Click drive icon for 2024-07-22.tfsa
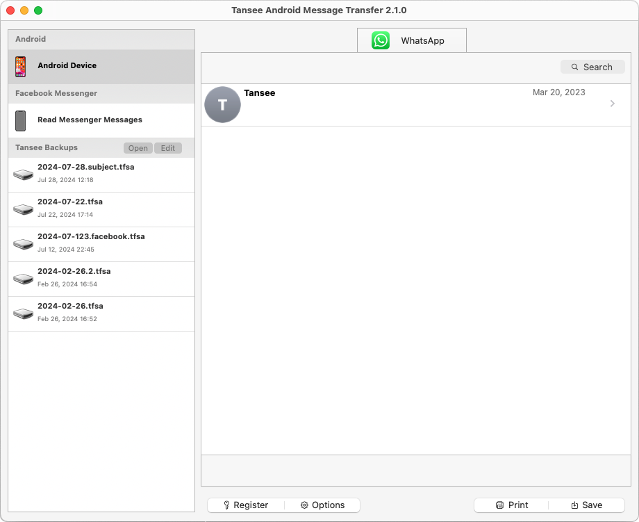 [23, 209]
